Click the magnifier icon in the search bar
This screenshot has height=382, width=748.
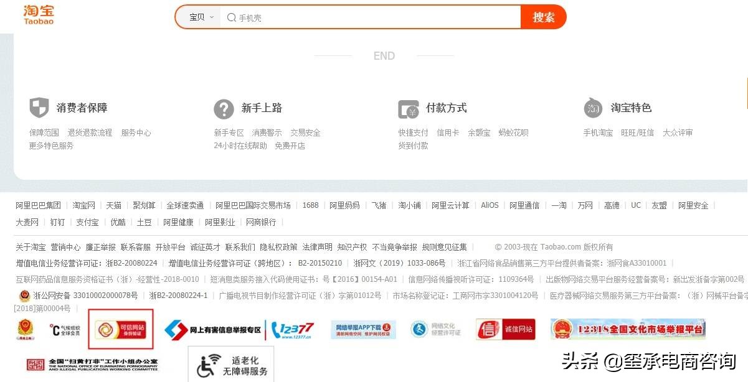click(230, 17)
